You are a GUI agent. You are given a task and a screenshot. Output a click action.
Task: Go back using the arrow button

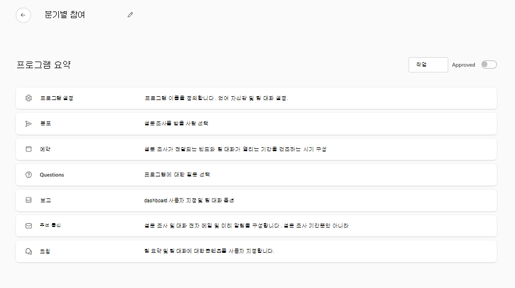[x=23, y=15]
